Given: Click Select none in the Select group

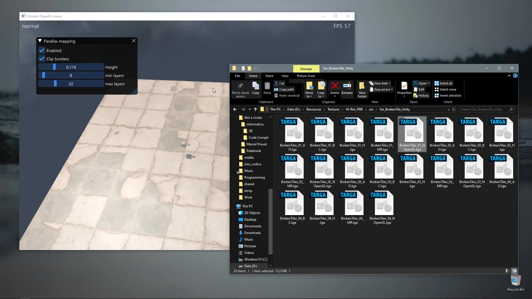Looking at the screenshot, I should click(x=445, y=89).
